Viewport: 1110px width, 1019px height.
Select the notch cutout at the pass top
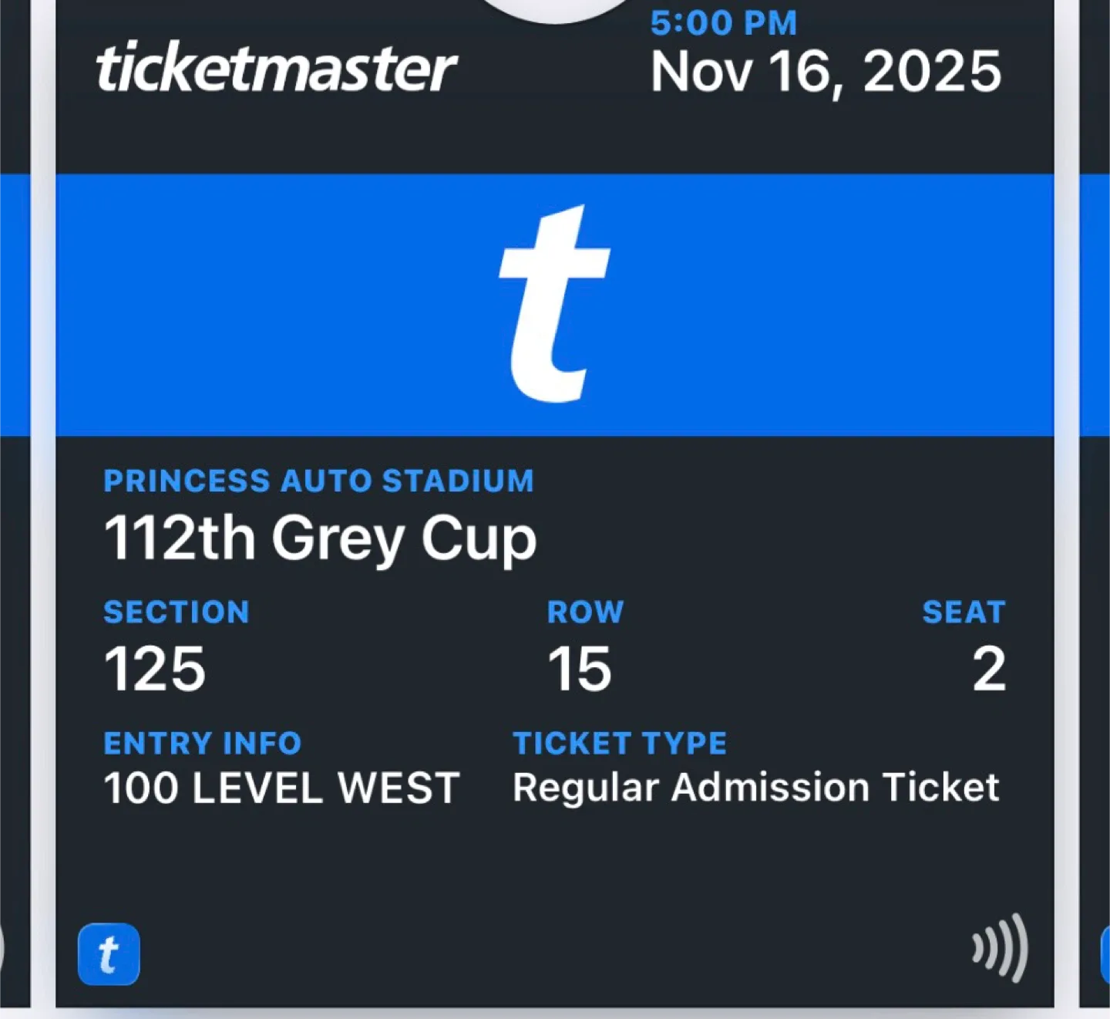click(555, 8)
